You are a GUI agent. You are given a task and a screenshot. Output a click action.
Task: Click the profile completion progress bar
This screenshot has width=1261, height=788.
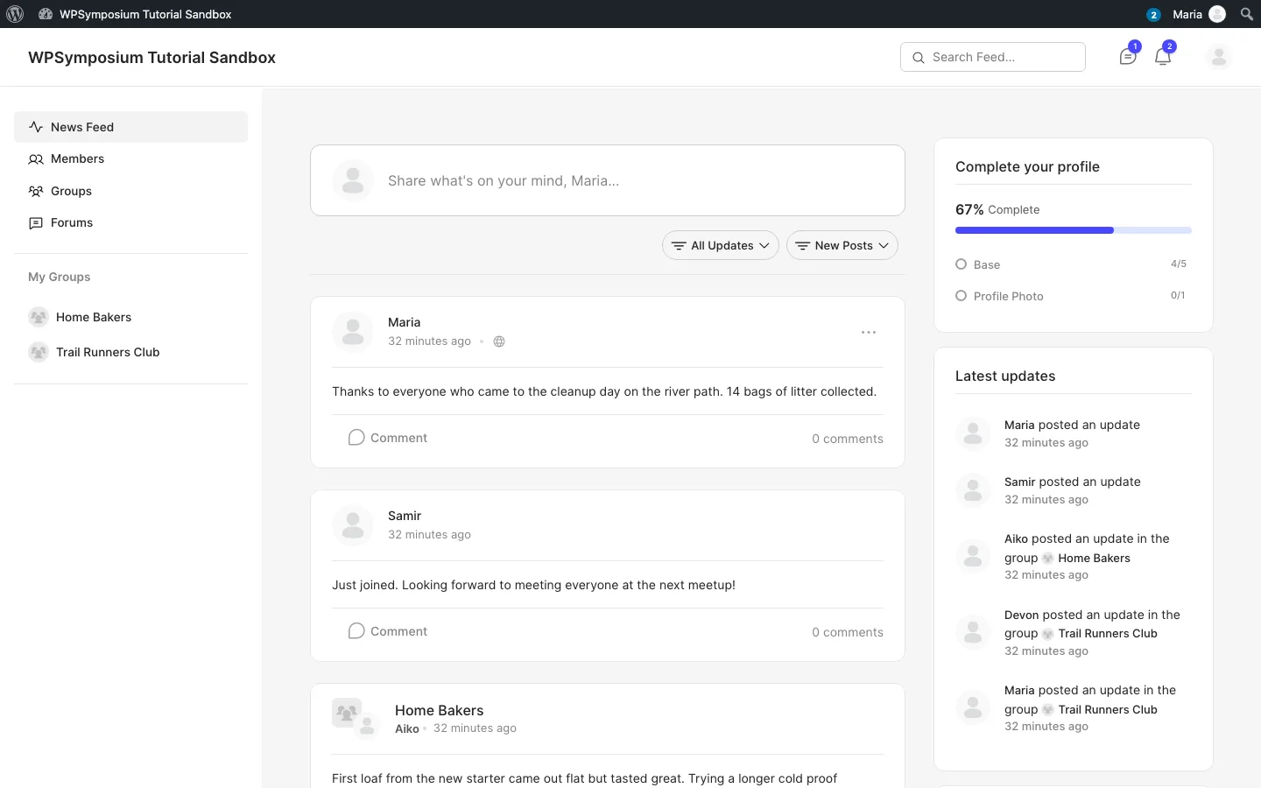click(1074, 230)
